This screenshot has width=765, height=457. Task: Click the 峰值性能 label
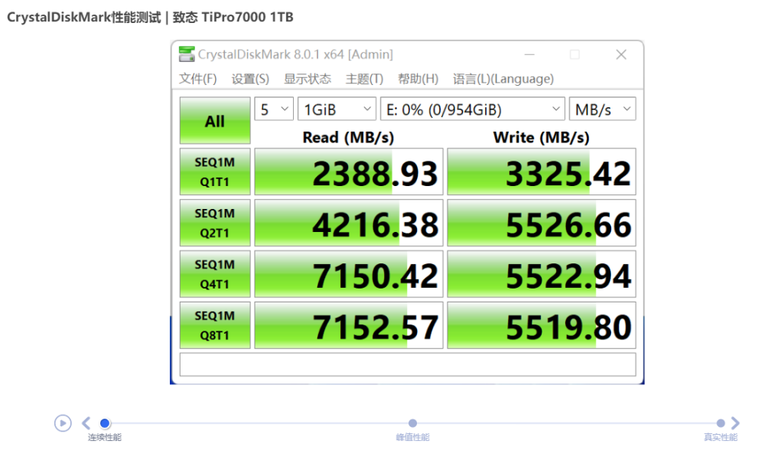pos(413,437)
